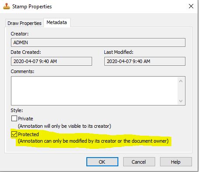The height and width of the screenshot is (172, 199).
Task: Uncheck the Protected checkbox
Action: point(14,134)
